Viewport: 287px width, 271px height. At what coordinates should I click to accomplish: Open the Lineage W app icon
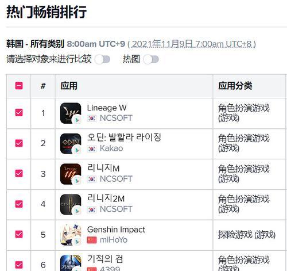(x=71, y=113)
